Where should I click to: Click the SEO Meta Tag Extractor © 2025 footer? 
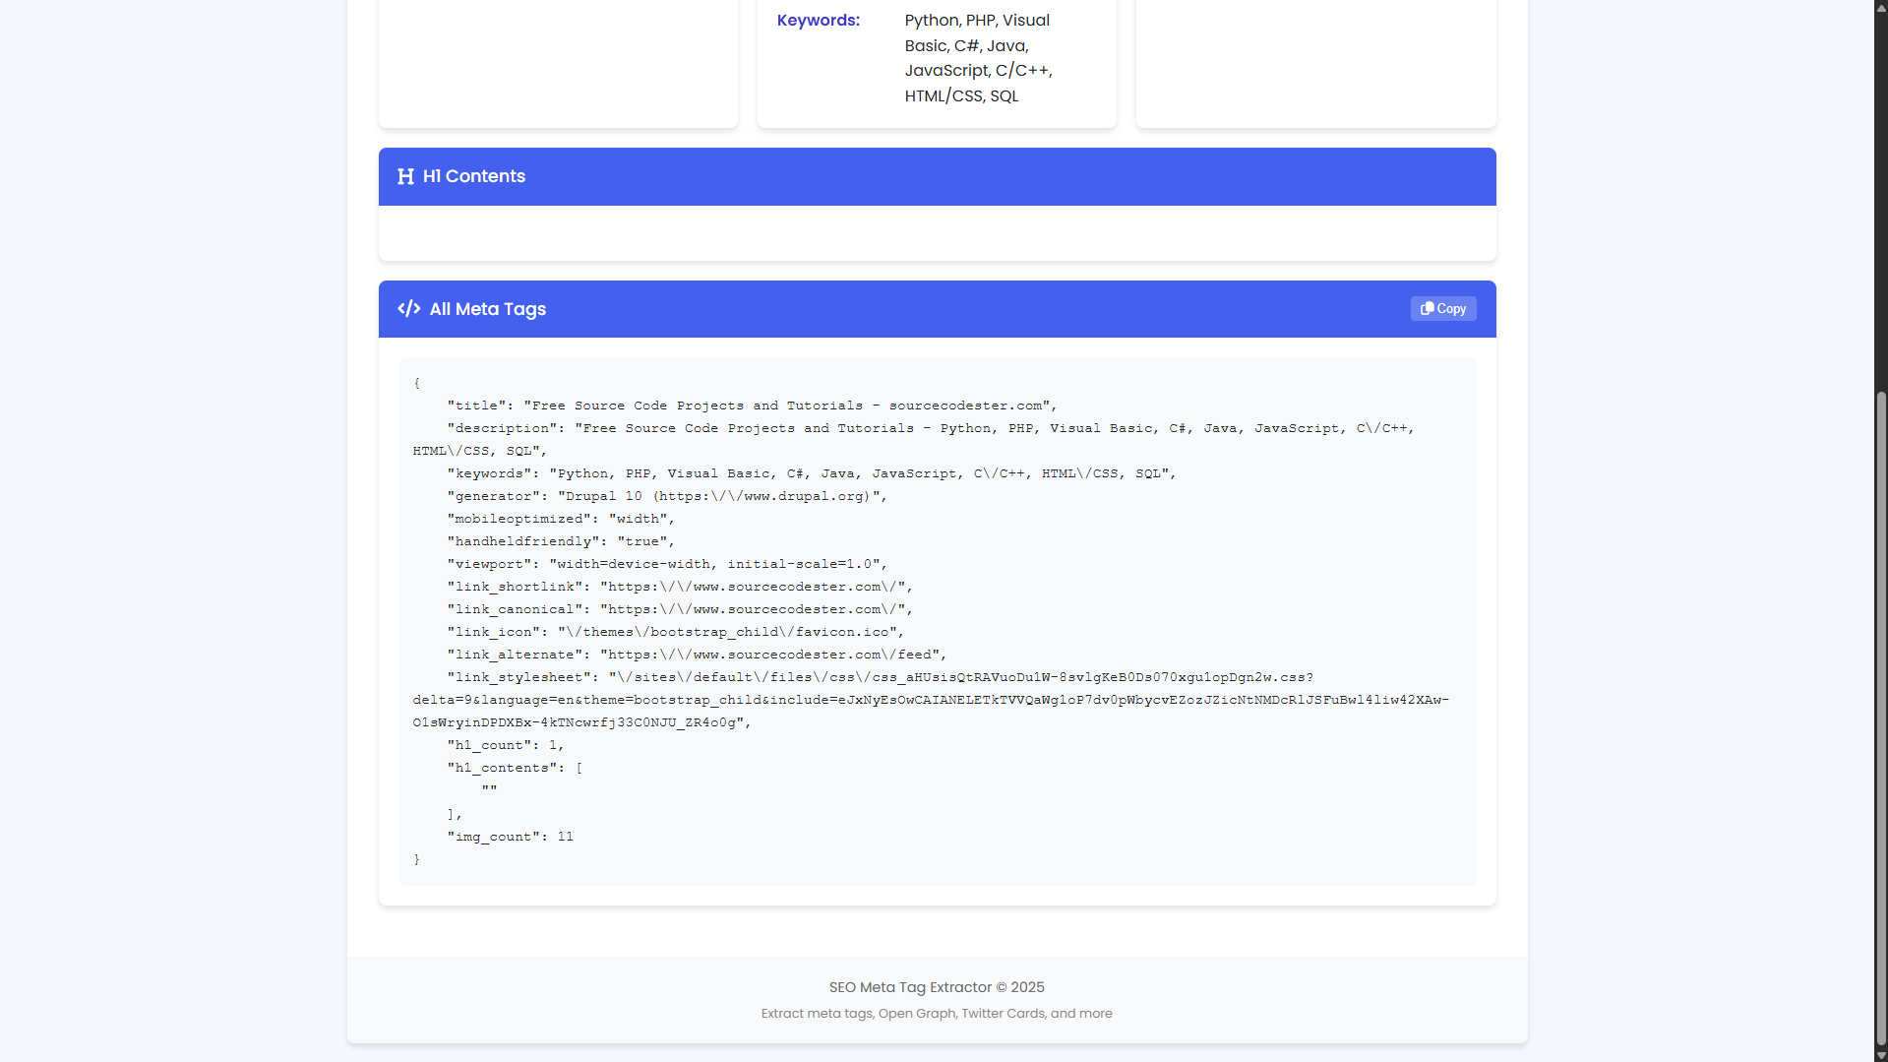pyautogui.click(x=937, y=987)
